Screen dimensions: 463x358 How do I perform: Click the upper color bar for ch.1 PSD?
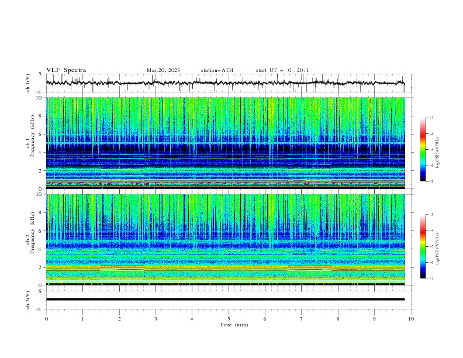point(423,150)
